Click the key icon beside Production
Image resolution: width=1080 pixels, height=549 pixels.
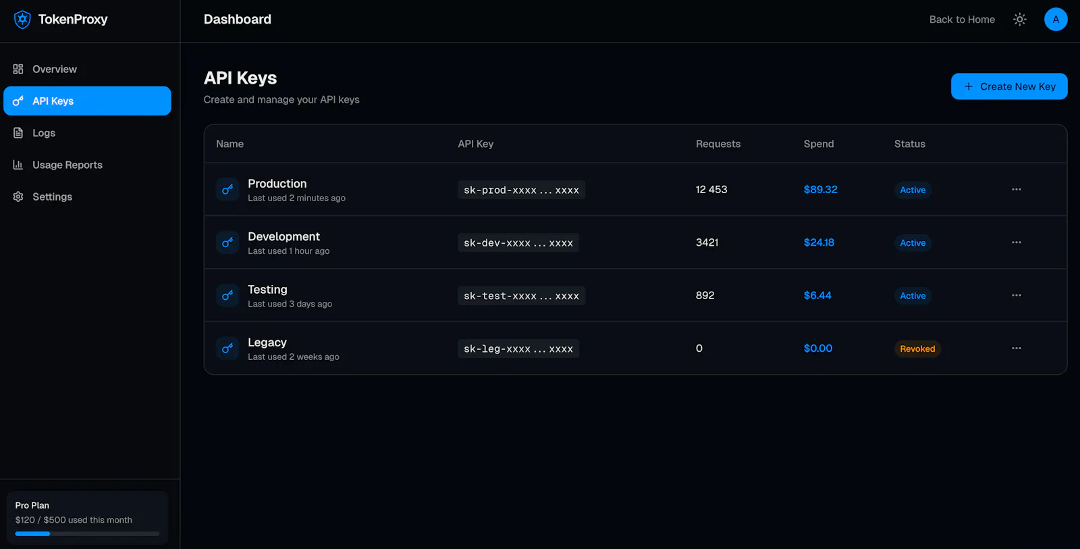[227, 190]
